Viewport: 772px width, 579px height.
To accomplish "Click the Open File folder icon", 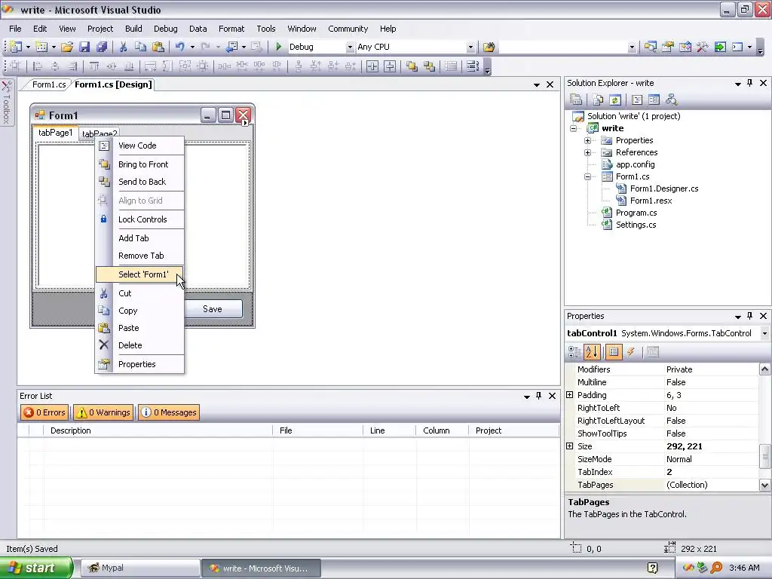I will coord(67,47).
